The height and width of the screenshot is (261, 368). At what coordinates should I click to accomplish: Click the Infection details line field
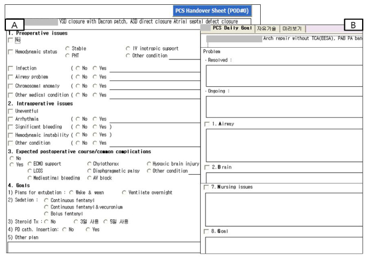click(155, 69)
